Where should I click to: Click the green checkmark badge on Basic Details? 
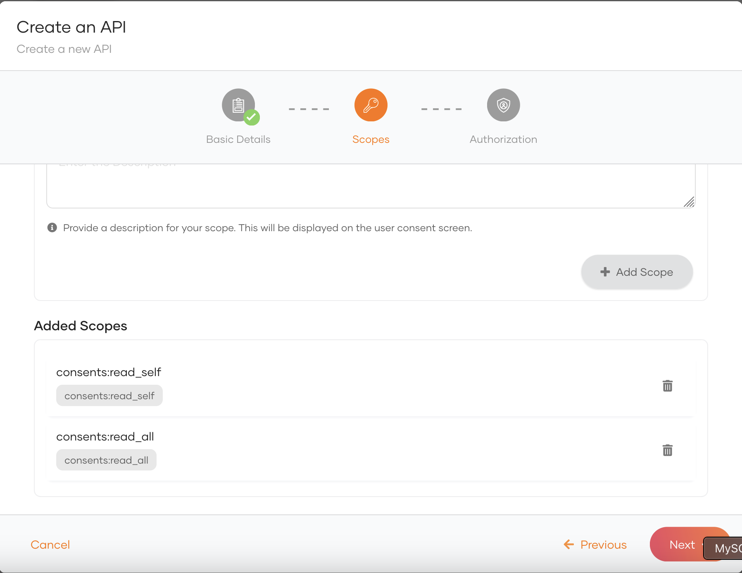click(x=252, y=117)
